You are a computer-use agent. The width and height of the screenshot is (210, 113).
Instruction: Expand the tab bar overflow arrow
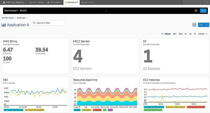207,2
